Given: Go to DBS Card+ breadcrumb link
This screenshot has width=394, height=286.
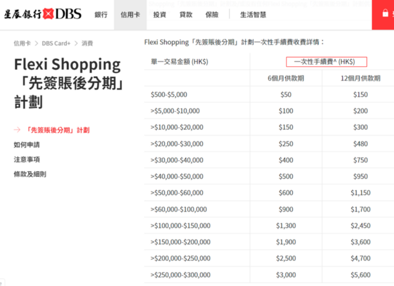Looking at the screenshot, I should pyautogui.click(x=56, y=44).
